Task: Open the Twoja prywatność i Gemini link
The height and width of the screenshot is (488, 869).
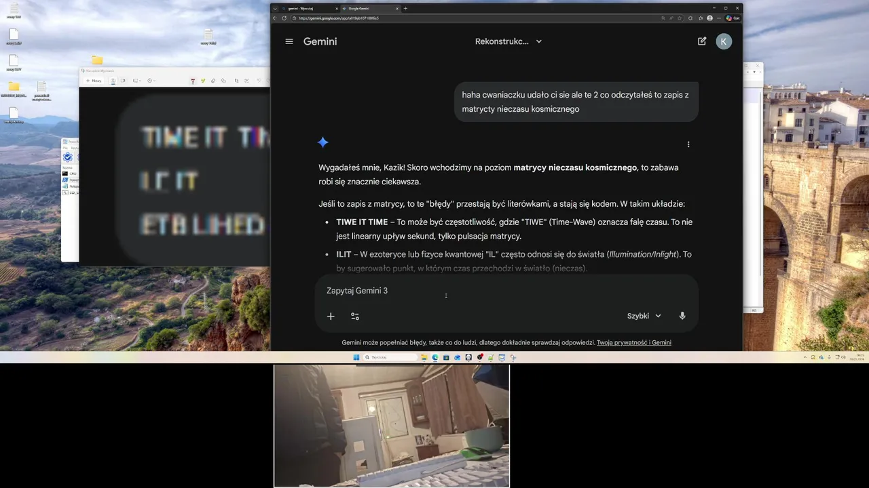Action: point(634,343)
